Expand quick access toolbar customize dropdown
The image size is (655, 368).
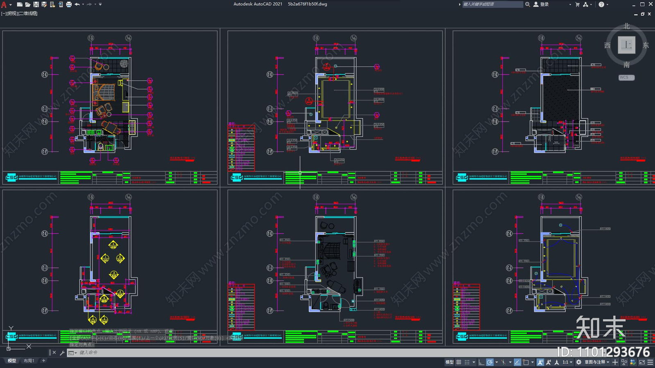[x=101, y=4]
